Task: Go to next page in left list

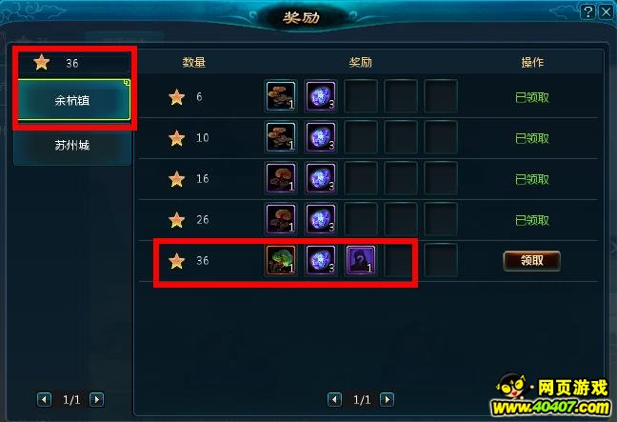Action: (97, 399)
